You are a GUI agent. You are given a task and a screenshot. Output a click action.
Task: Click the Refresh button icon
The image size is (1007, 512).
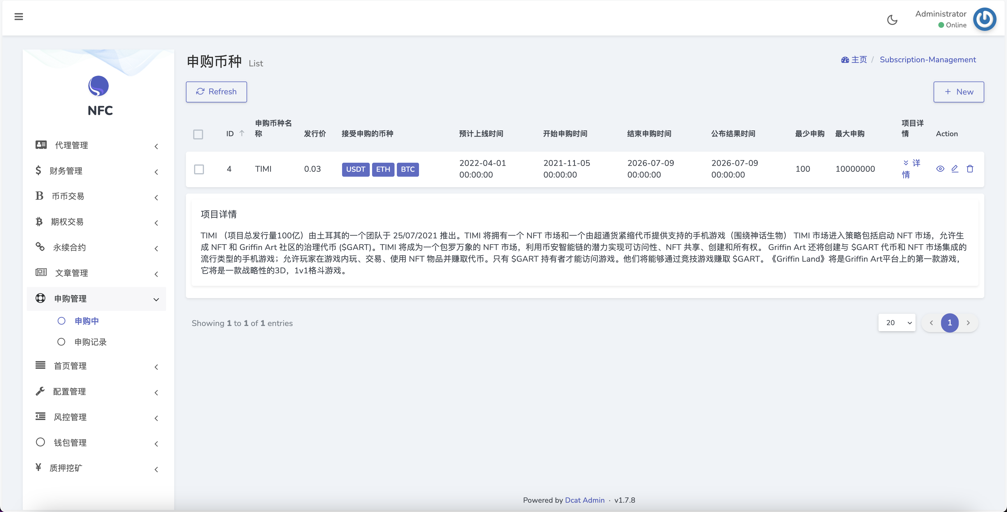pyautogui.click(x=201, y=91)
